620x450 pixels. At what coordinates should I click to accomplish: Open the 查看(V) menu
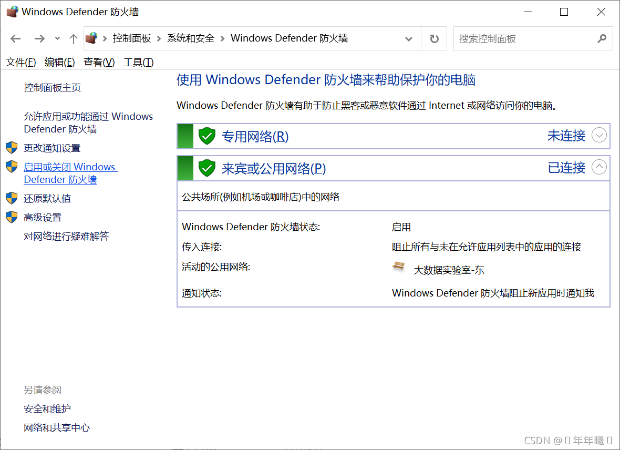[99, 62]
